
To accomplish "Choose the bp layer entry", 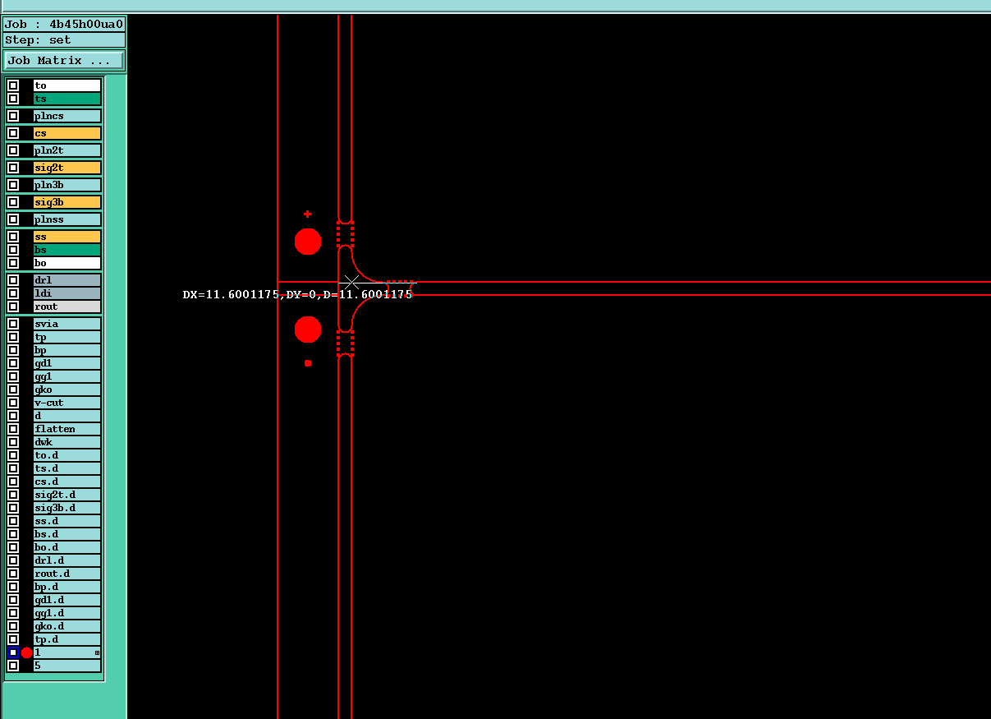I will 67,350.
